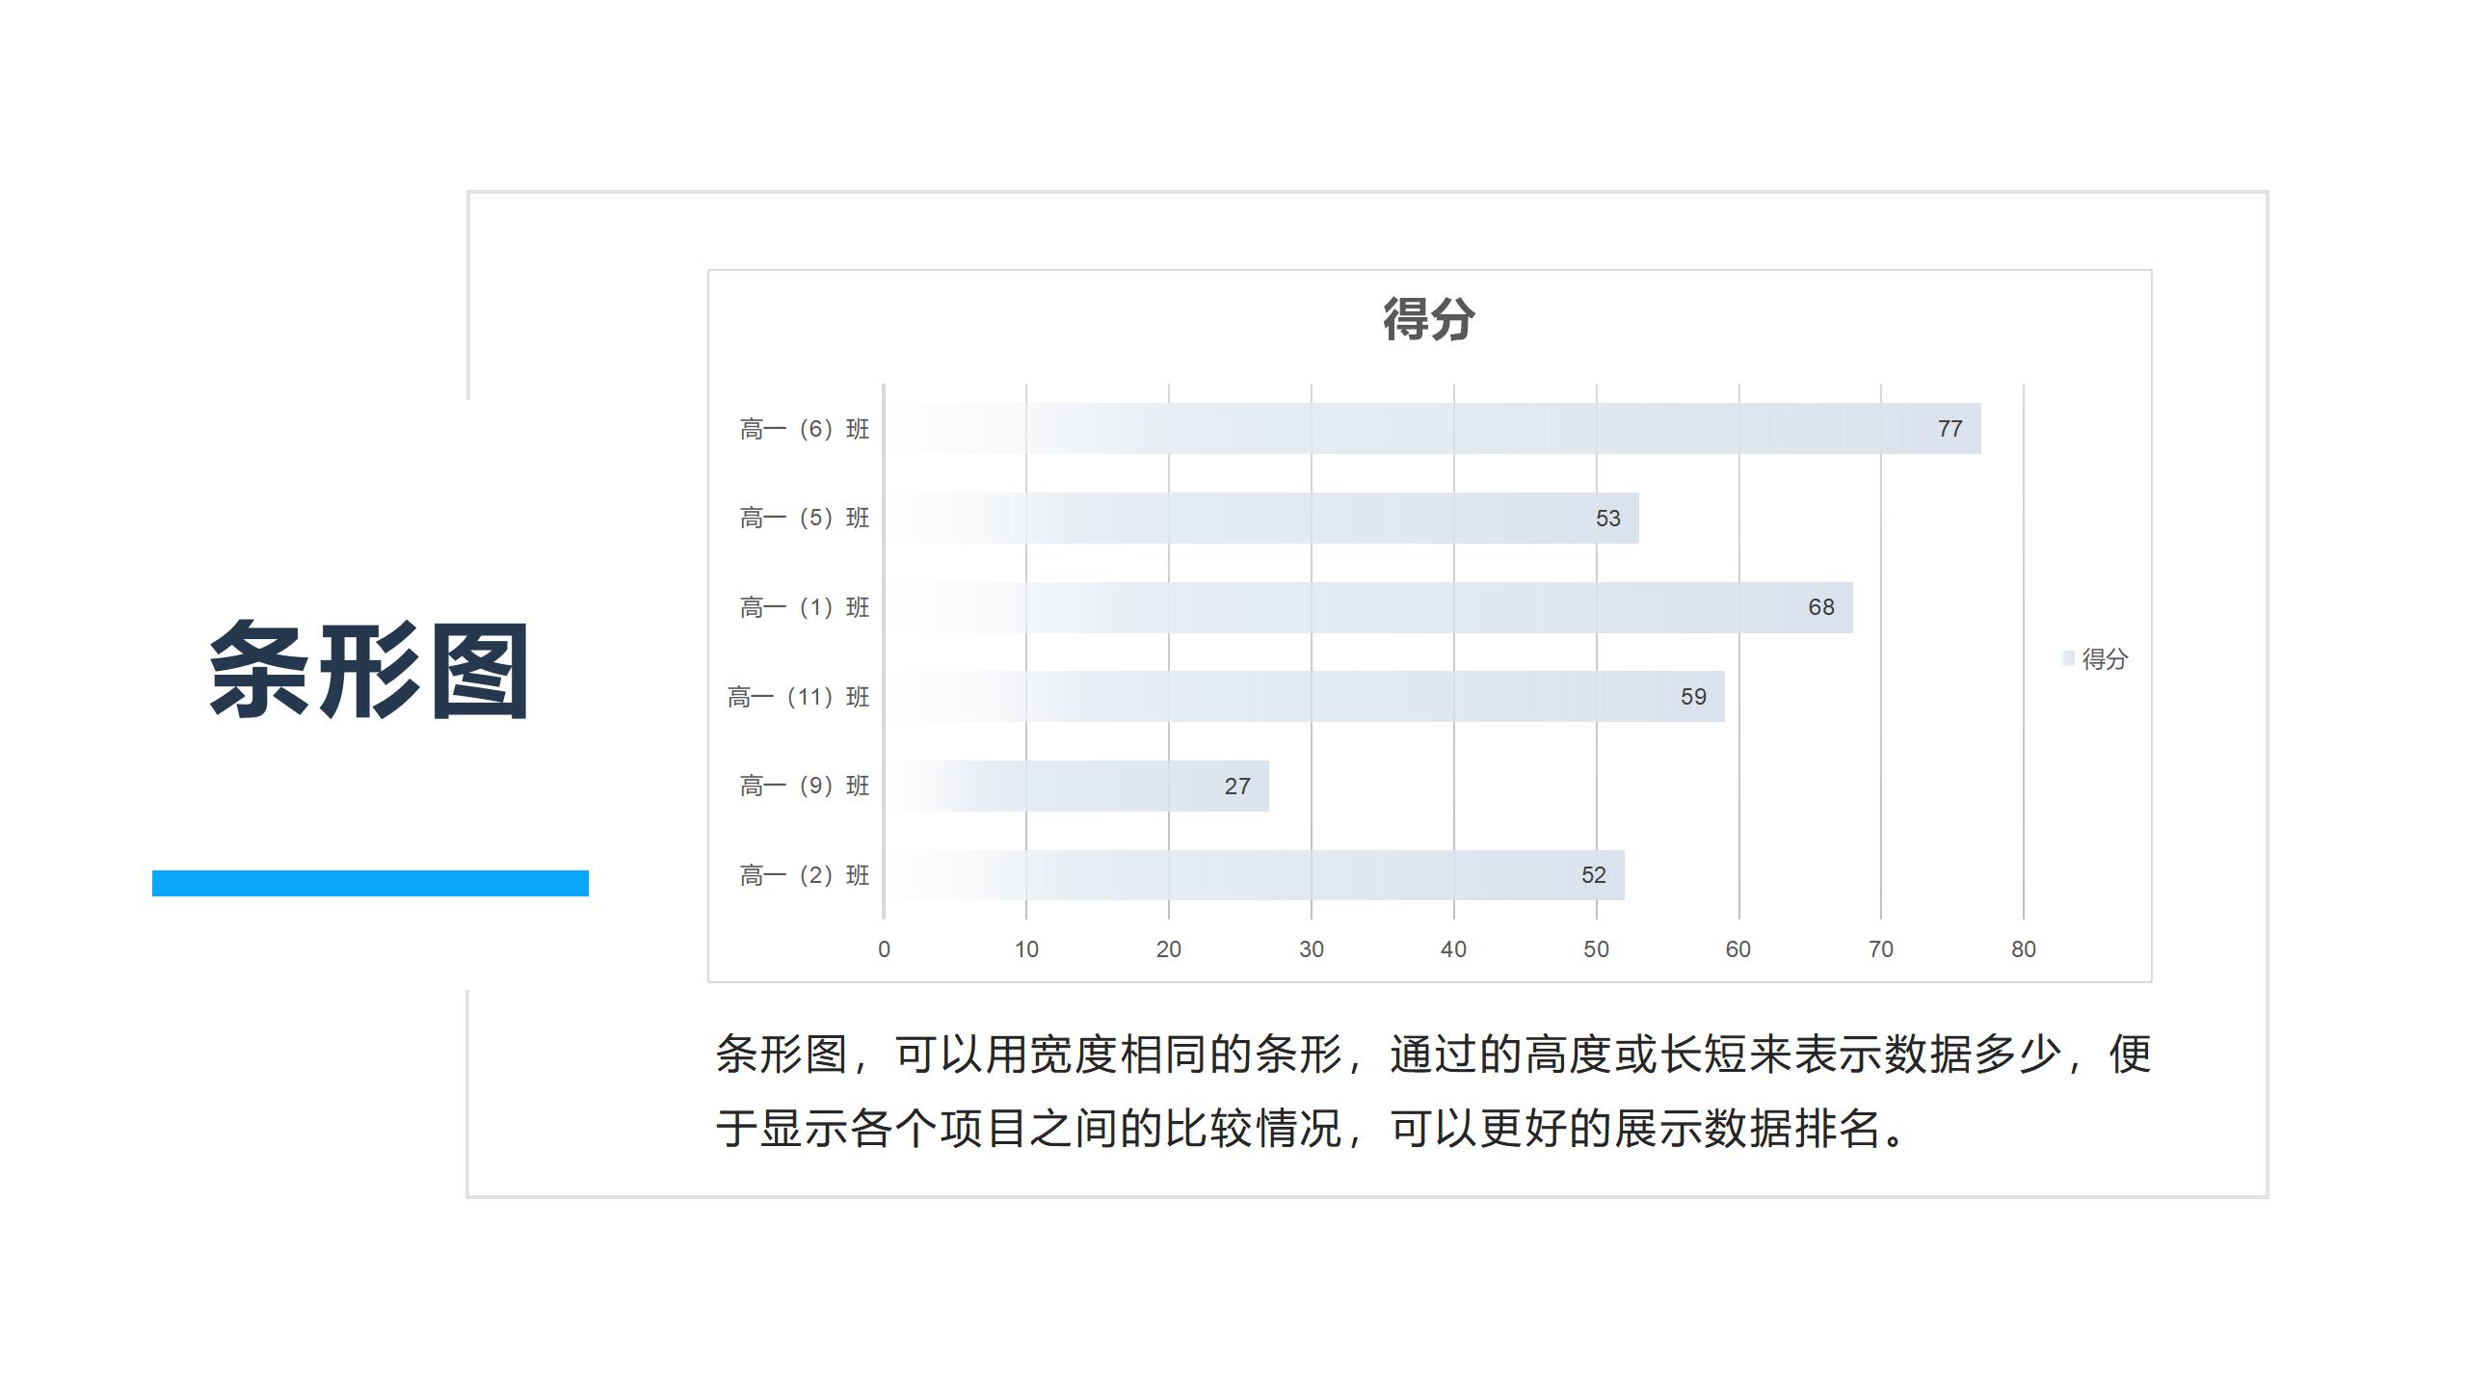Click the axis value 20
2467x1388 pixels.
(1169, 949)
